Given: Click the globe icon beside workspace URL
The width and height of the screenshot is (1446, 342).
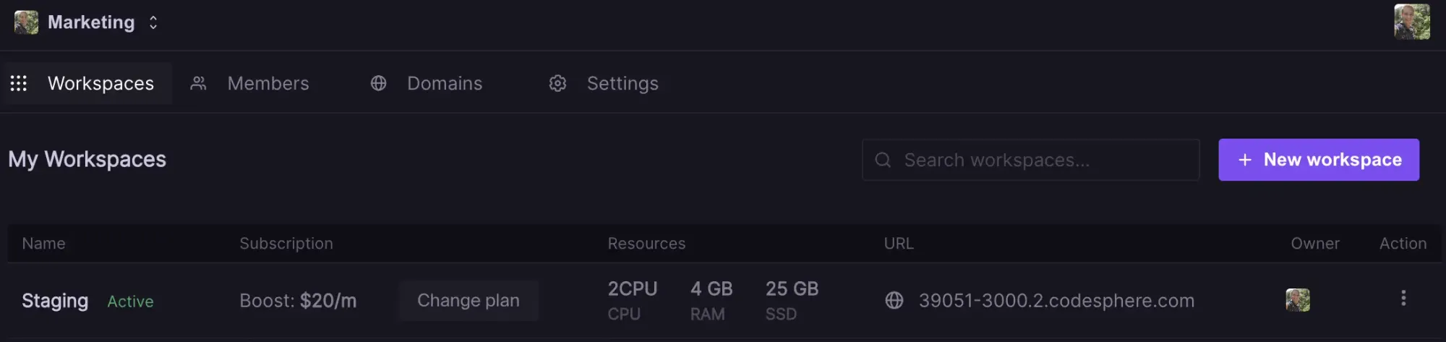Looking at the screenshot, I should pos(894,300).
